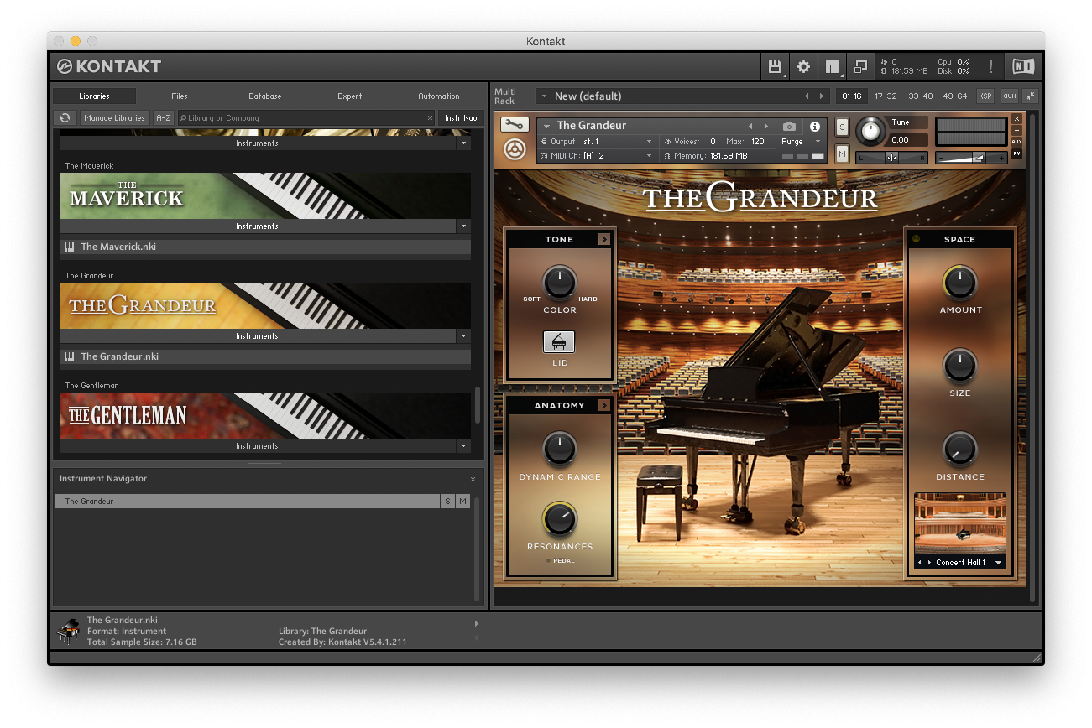Switch to the Files tab

point(179,96)
